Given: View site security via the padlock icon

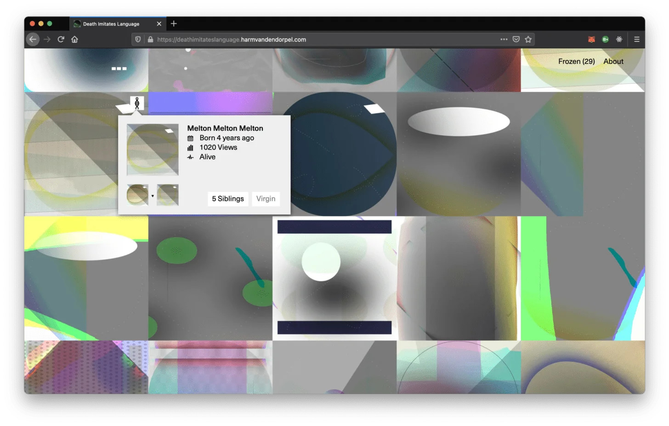Looking at the screenshot, I should click(x=150, y=40).
